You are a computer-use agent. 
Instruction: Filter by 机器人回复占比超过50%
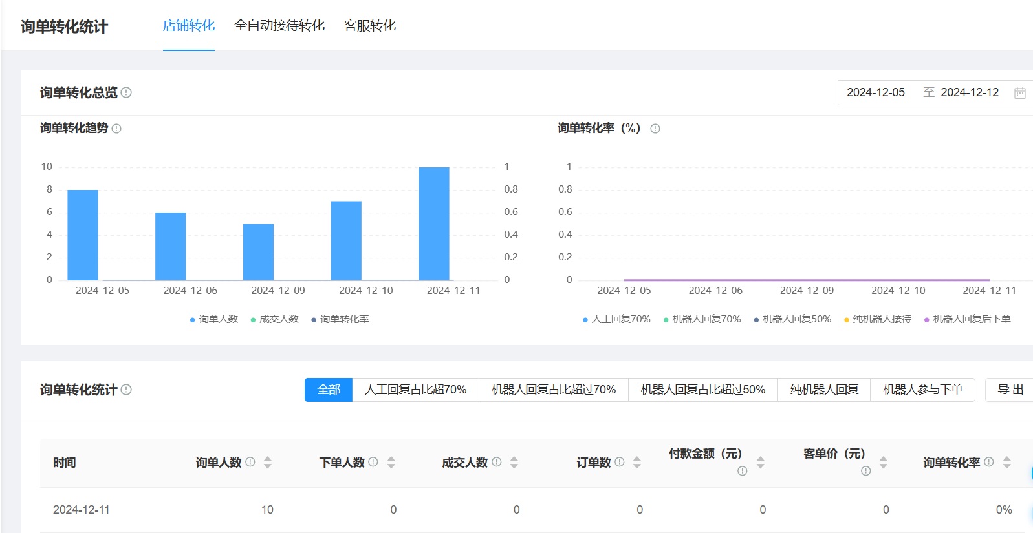coord(703,390)
